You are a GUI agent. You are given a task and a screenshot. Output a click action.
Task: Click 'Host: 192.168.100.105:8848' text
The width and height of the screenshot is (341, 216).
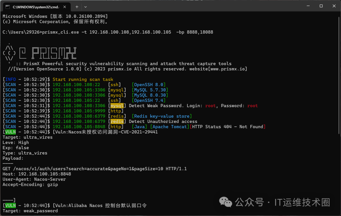coord(37,174)
